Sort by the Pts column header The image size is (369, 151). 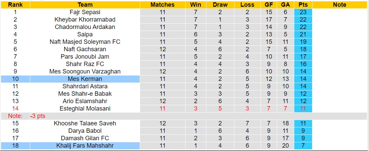pyautogui.click(x=303, y=5)
